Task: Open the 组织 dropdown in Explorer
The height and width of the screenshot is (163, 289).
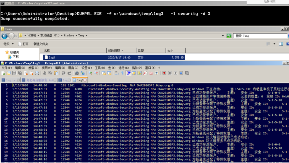Action: pos(8,44)
